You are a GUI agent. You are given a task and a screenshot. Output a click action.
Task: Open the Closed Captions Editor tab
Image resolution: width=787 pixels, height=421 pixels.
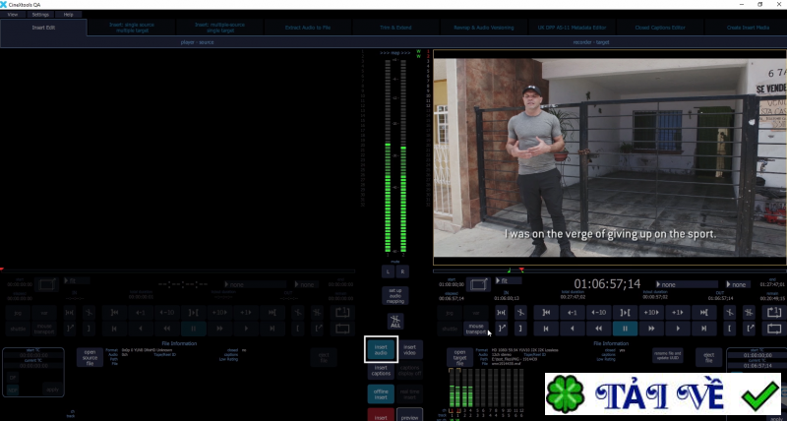[x=660, y=28]
